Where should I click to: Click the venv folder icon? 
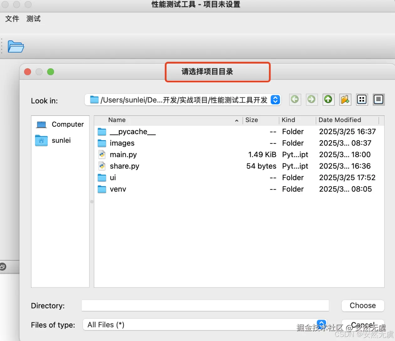pyautogui.click(x=102, y=189)
